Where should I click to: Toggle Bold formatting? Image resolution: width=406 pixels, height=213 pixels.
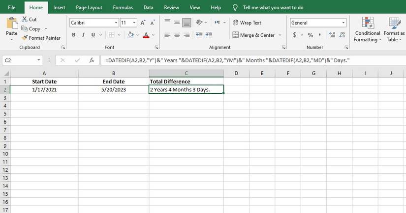pyautogui.click(x=74, y=35)
